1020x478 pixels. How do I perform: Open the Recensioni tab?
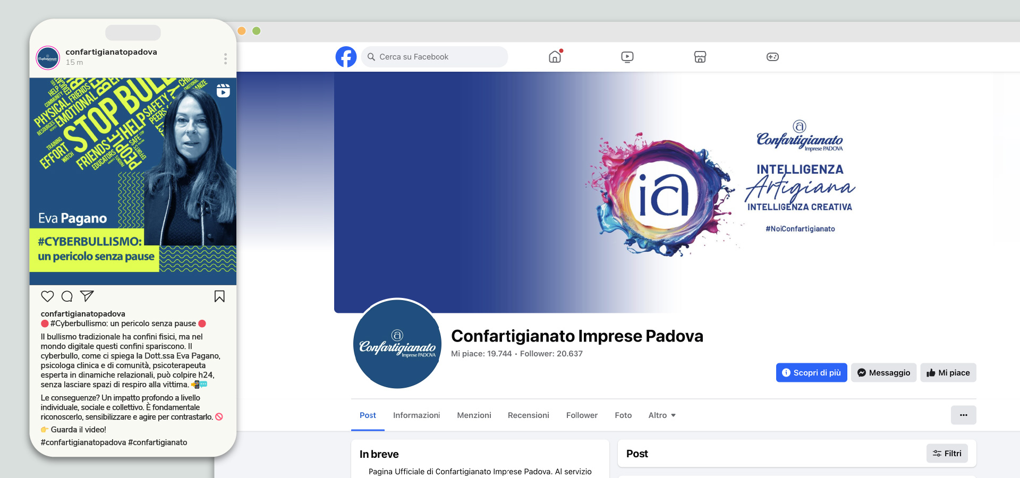[529, 415]
